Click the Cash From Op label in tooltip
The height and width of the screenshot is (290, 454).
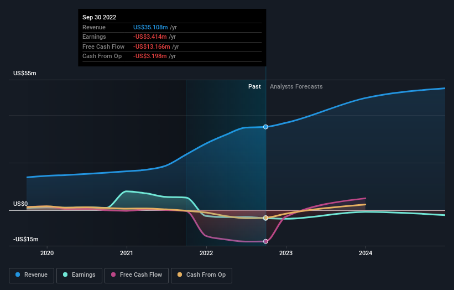pos(102,56)
